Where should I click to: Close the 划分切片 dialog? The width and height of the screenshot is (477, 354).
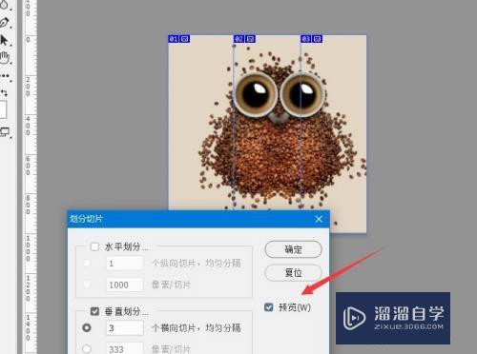319,219
